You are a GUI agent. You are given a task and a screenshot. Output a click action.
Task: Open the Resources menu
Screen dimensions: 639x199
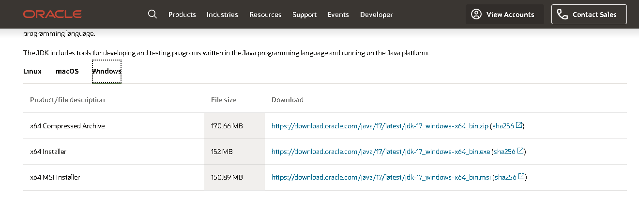[265, 15]
